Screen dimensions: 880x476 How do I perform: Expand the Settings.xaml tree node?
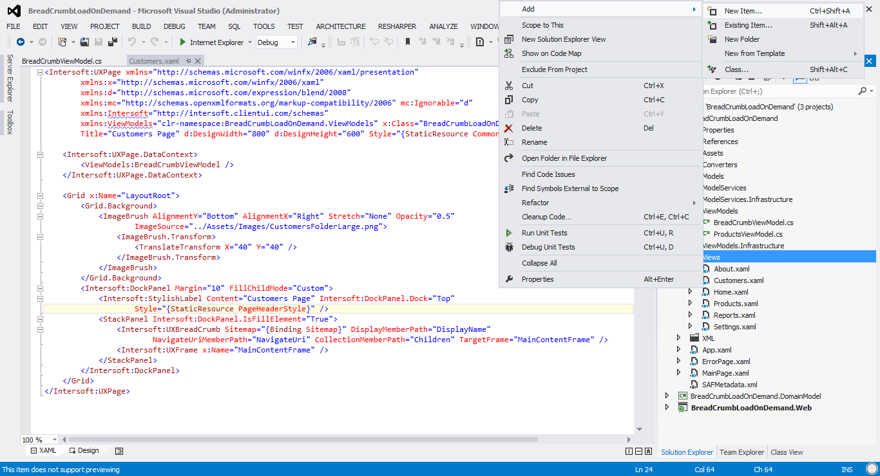[x=690, y=327]
